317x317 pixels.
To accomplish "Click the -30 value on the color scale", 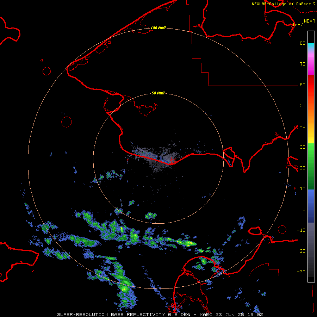I will pyautogui.click(x=301, y=272).
